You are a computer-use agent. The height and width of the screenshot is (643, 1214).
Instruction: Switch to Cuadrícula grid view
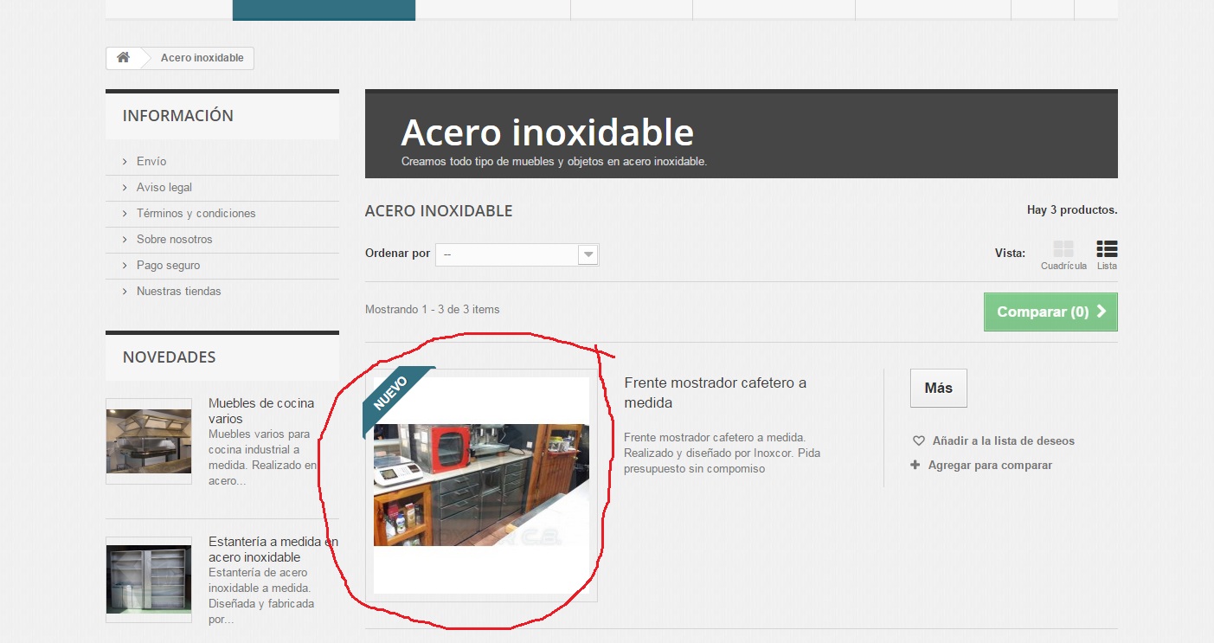pyautogui.click(x=1063, y=255)
